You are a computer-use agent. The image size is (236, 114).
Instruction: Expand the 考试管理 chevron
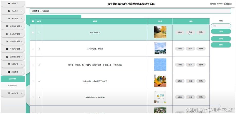click(x=21, y=93)
